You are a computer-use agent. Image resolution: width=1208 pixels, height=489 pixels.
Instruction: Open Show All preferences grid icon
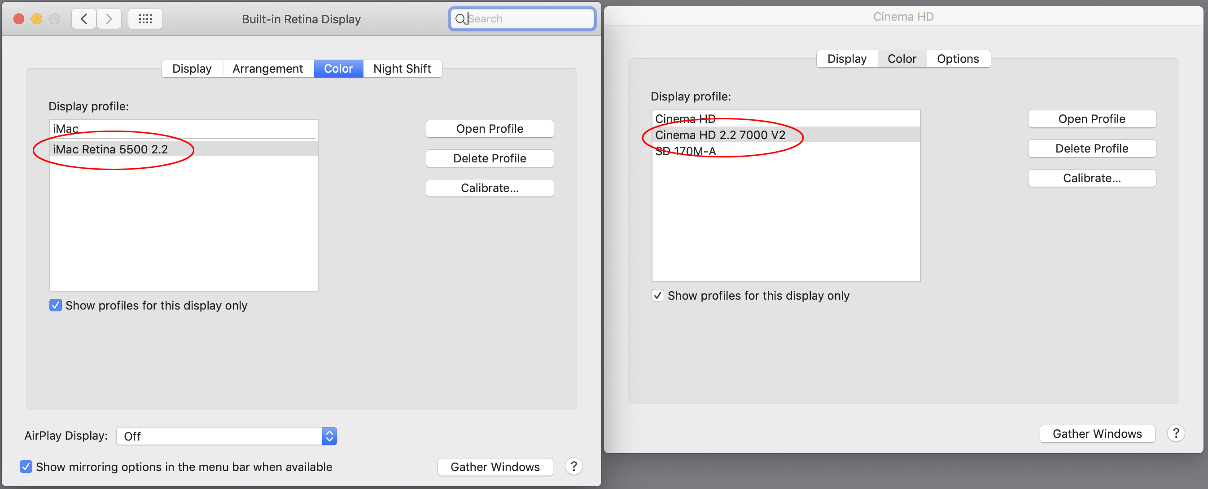pyautogui.click(x=145, y=19)
